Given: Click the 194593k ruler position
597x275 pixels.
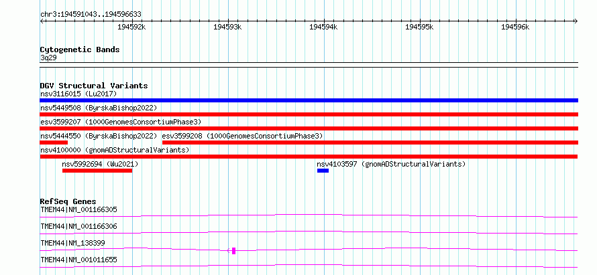Looking at the screenshot, I should 227,27.
